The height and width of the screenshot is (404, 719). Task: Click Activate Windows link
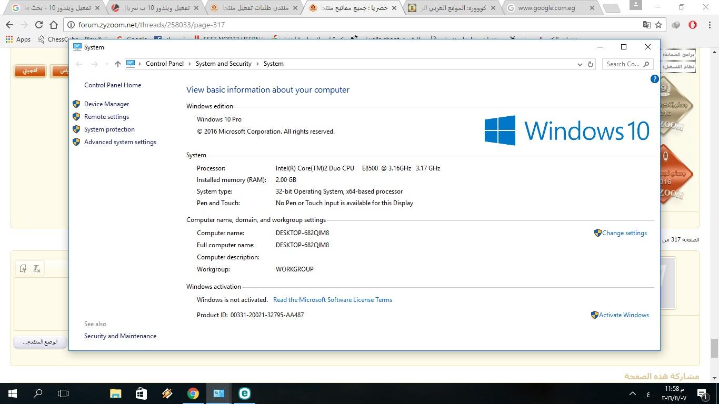pos(624,315)
